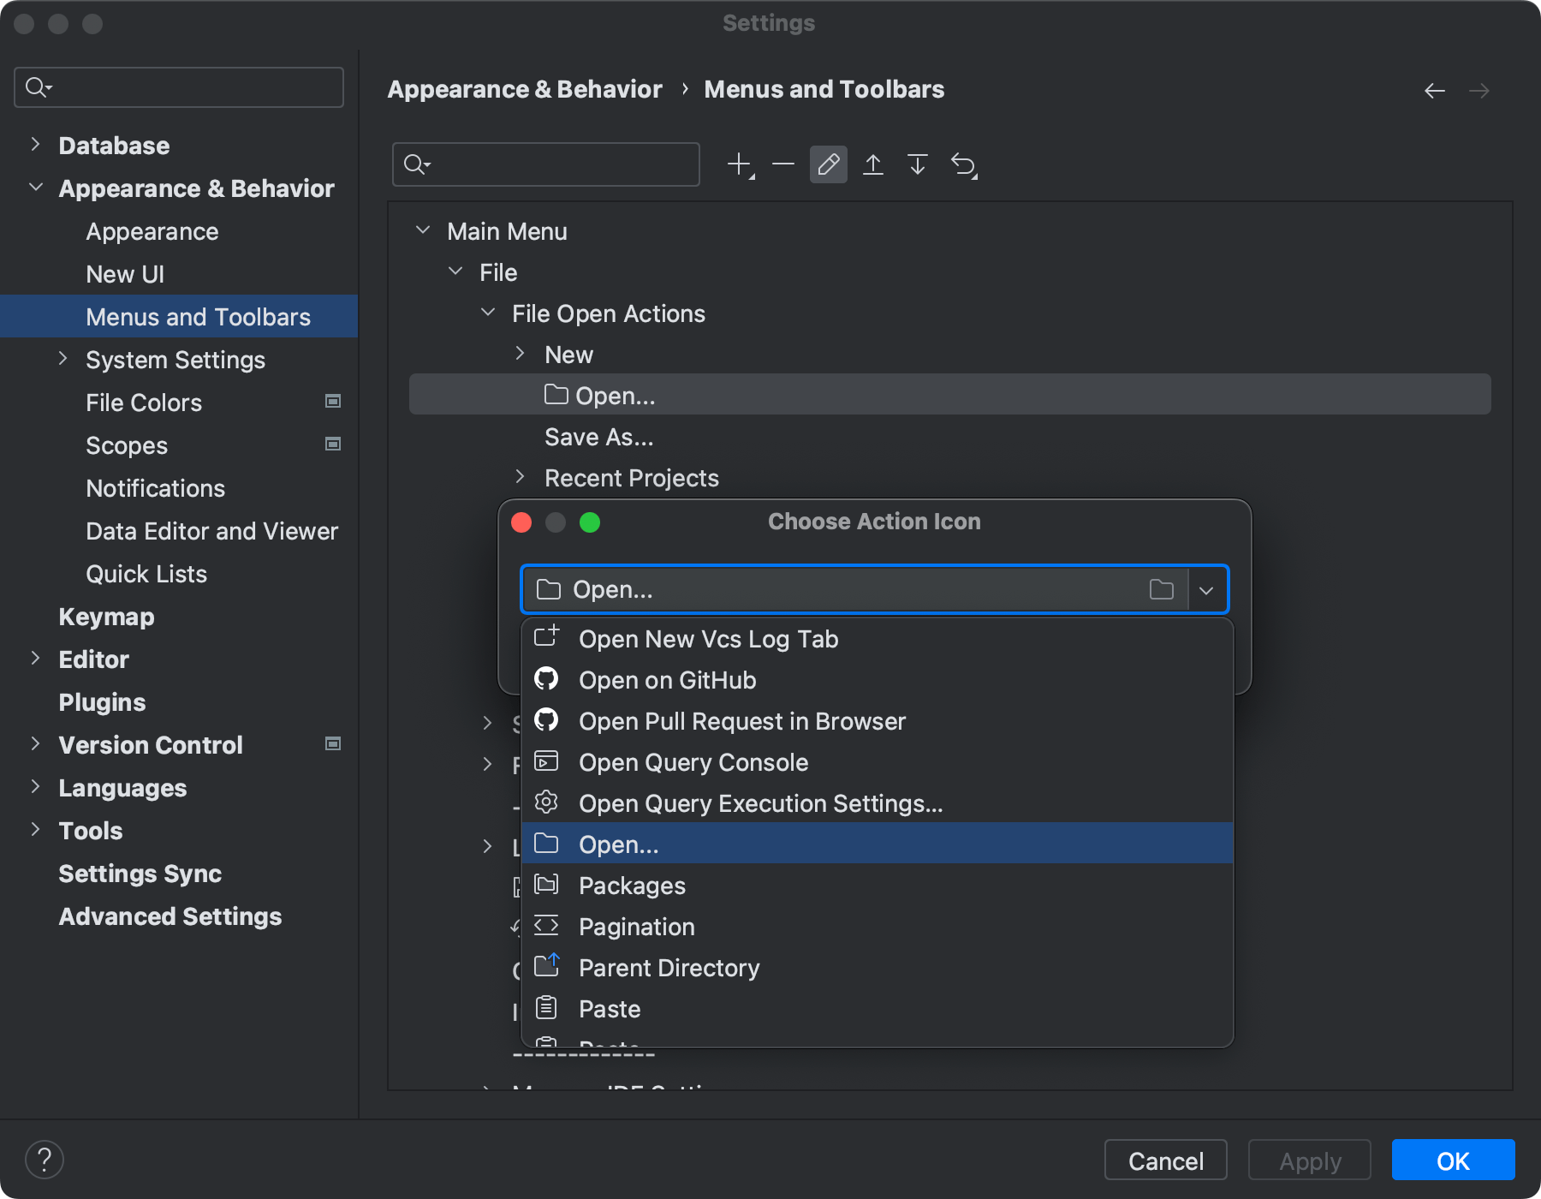Collapse the File Open Actions group

[x=488, y=313]
